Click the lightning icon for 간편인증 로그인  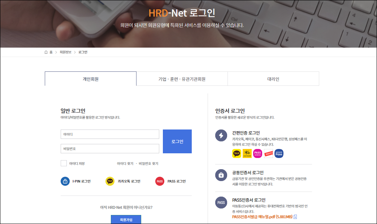pos(221,135)
